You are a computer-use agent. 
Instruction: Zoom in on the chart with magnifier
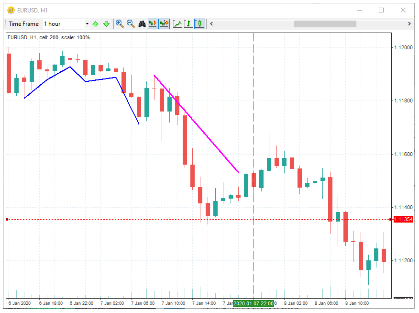pos(119,23)
